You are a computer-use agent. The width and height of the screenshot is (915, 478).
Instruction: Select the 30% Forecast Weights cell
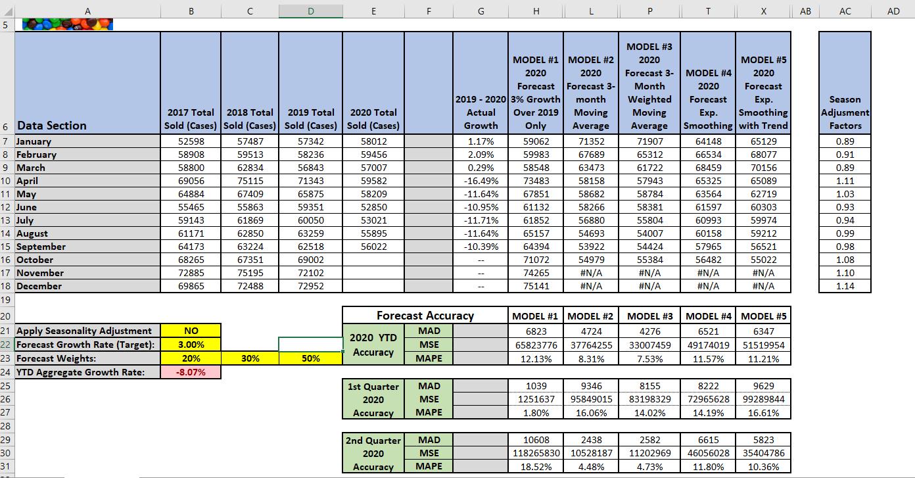(x=249, y=358)
